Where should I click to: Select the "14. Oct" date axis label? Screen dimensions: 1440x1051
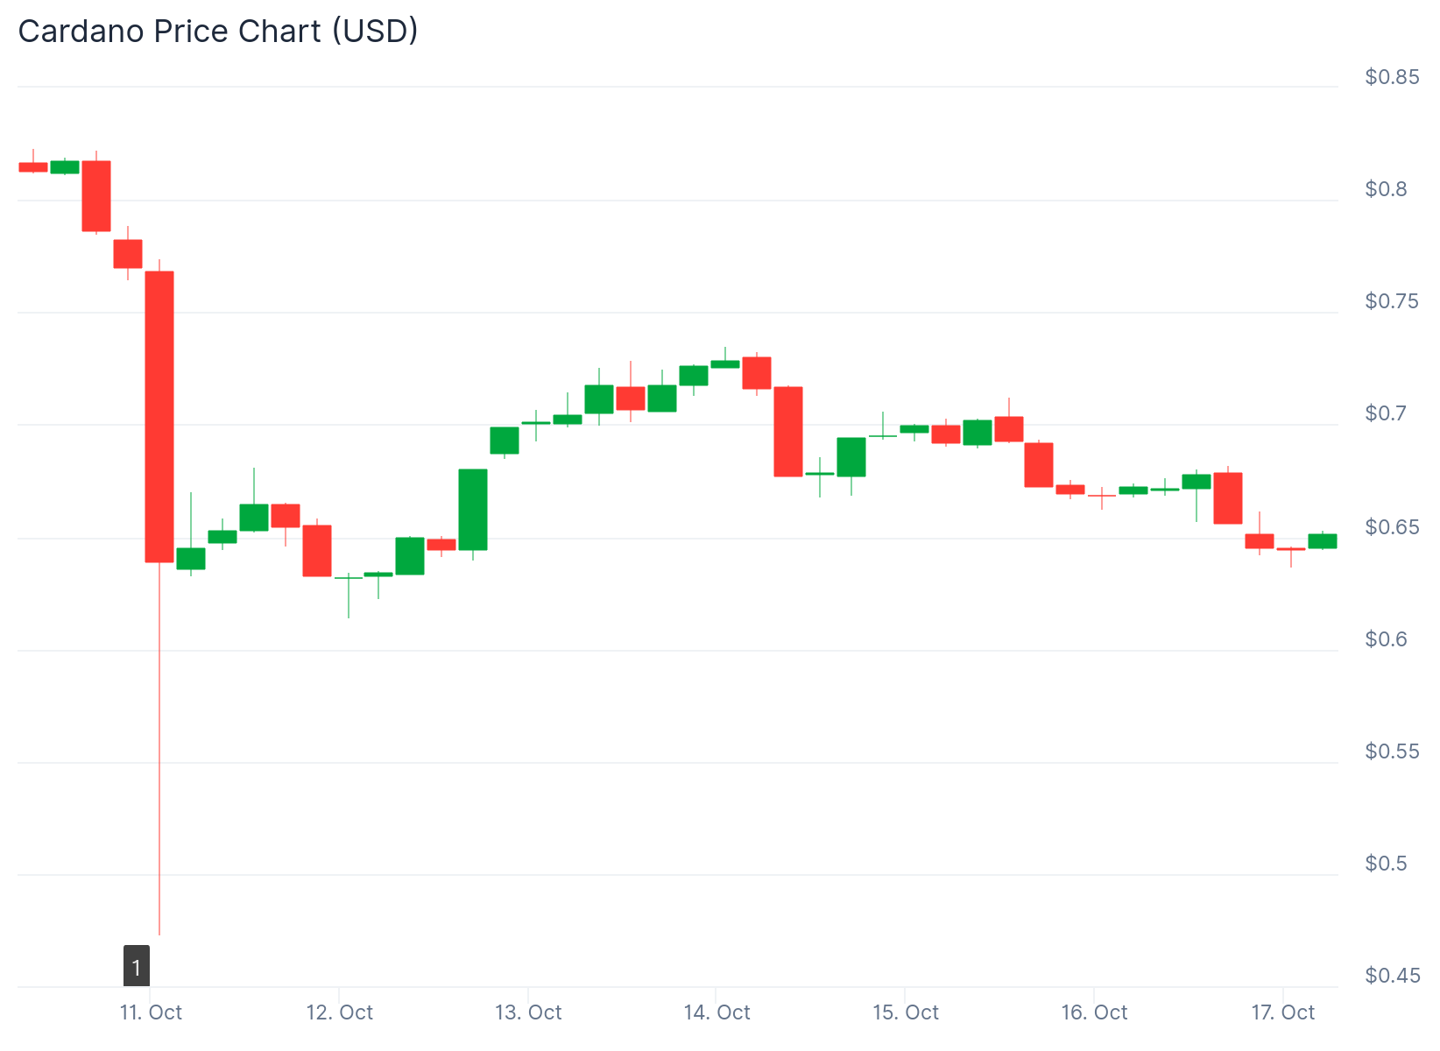pos(716,1012)
